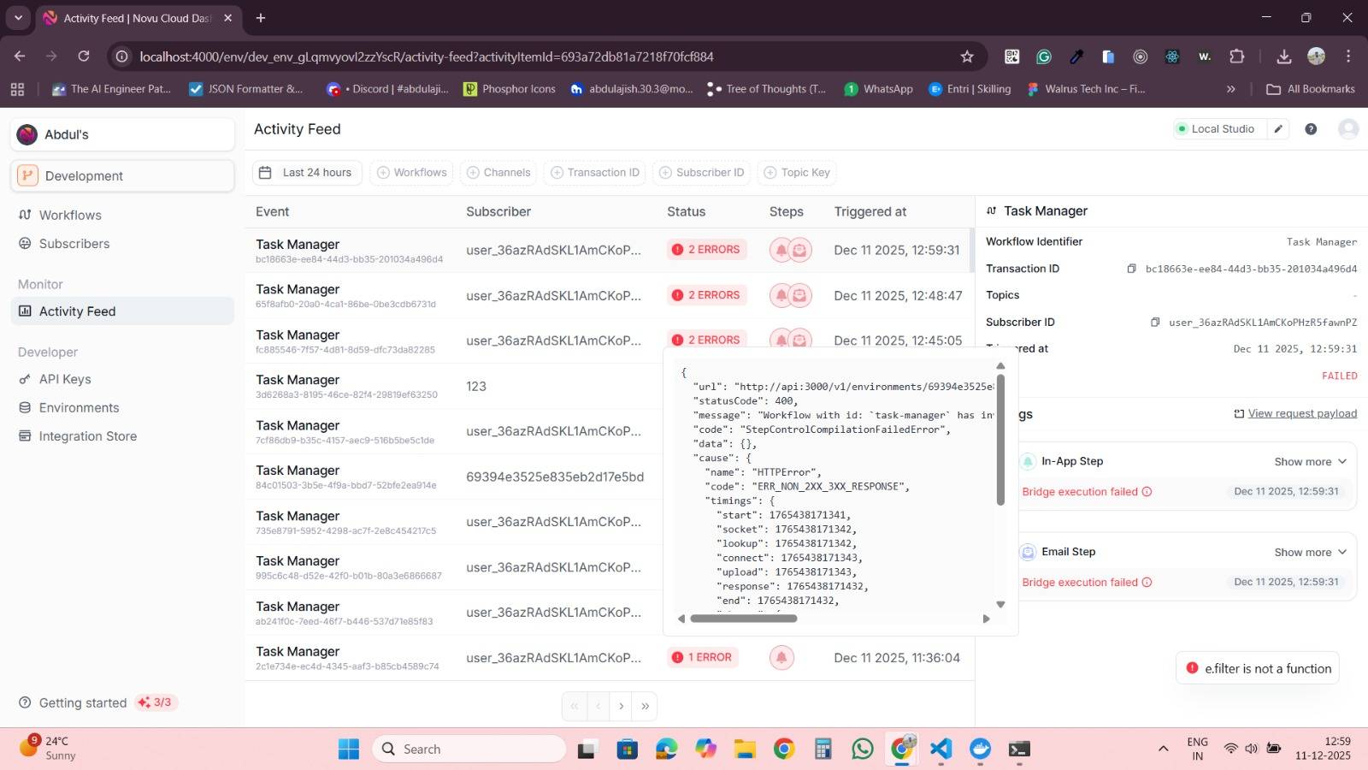Open Chrome downloads
1368x770 pixels.
click(x=1283, y=56)
